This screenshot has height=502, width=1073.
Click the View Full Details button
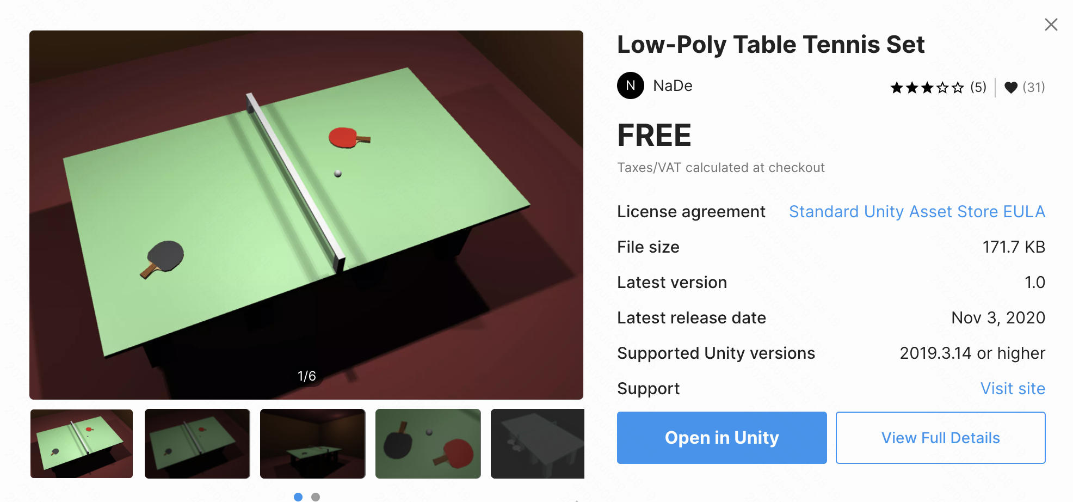pos(940,438)
